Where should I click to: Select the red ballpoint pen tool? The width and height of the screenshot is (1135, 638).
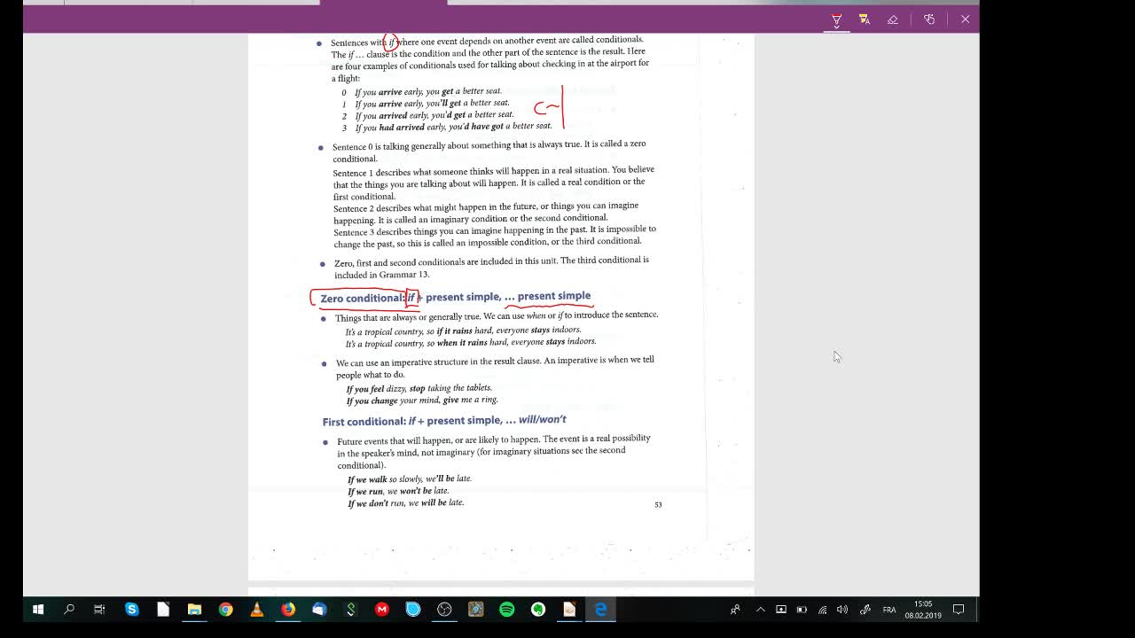pyautogui.click(x=836, y=19)
